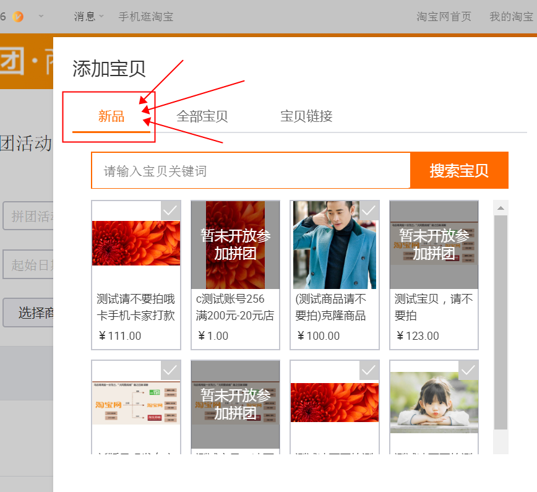537x492 pixels.
Task: Select the checkmark on the little girl product
Action: (x=468, y=370)
